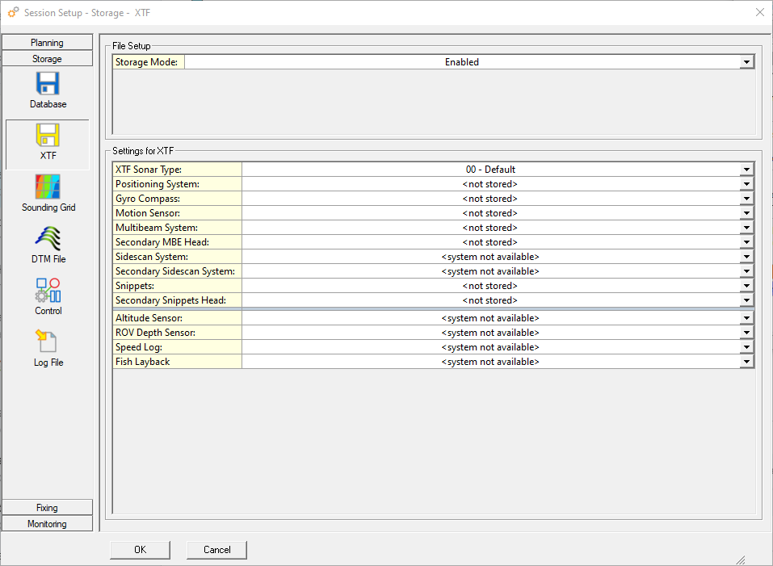Click the Cancel button
This screenshot has height=566, width=773.
coord(216,550)
